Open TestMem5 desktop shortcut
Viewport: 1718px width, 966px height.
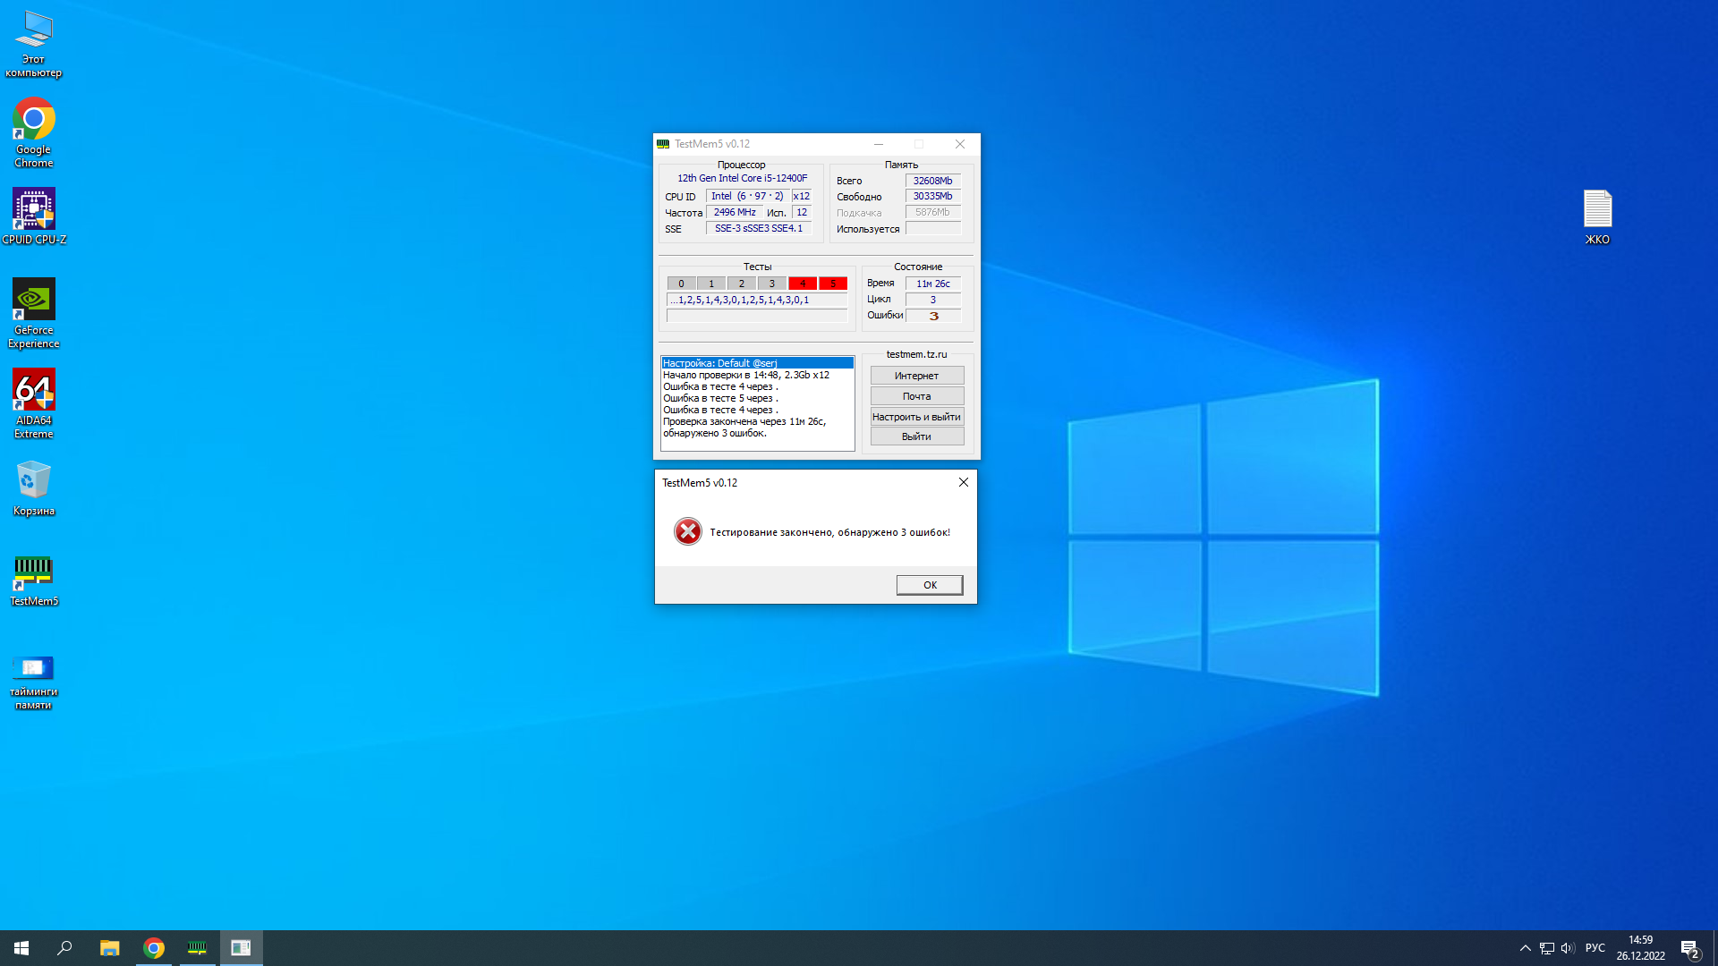(34, 580)
